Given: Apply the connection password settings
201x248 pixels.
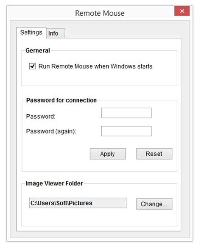Looking at the screenshot, I should 108,154.
